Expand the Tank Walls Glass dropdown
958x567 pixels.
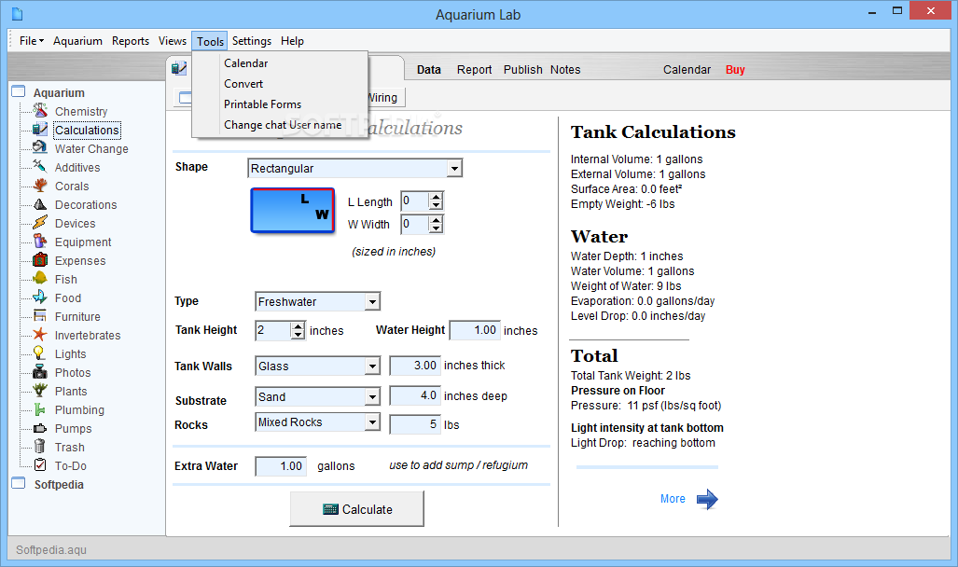click(373, 366)
